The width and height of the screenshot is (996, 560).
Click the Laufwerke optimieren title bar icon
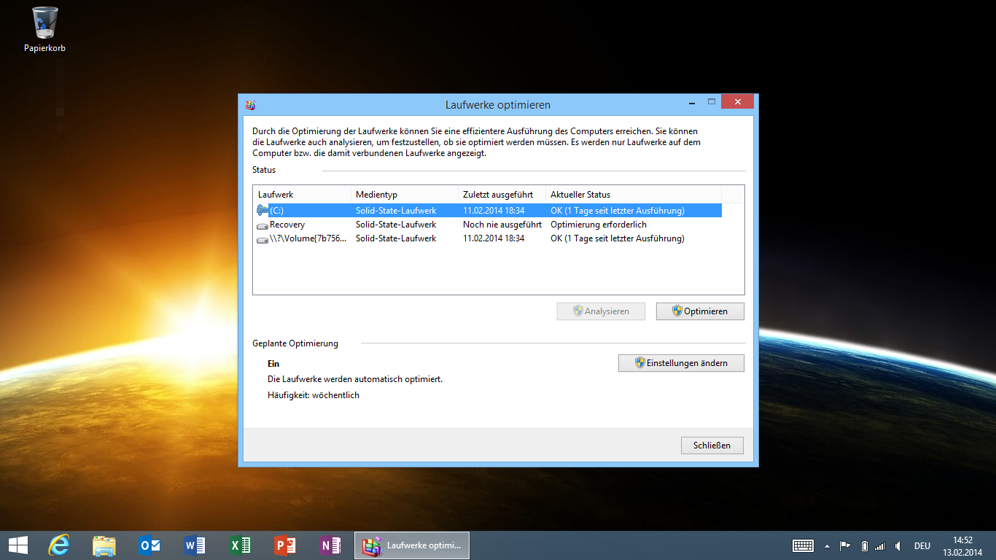(250, 105)
